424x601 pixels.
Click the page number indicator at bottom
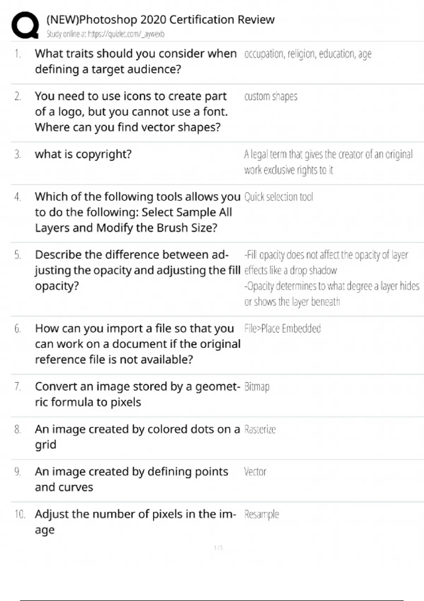pyautogui.click(x=218, y=548)
